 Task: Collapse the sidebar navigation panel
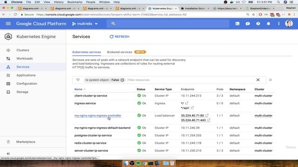[x=8, y=154]
